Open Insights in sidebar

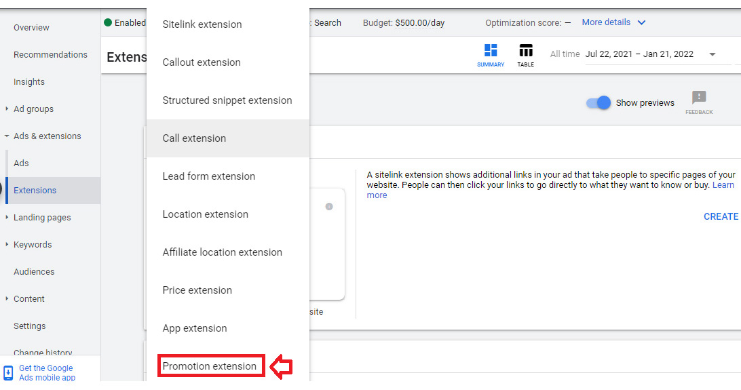coord(28,81)
